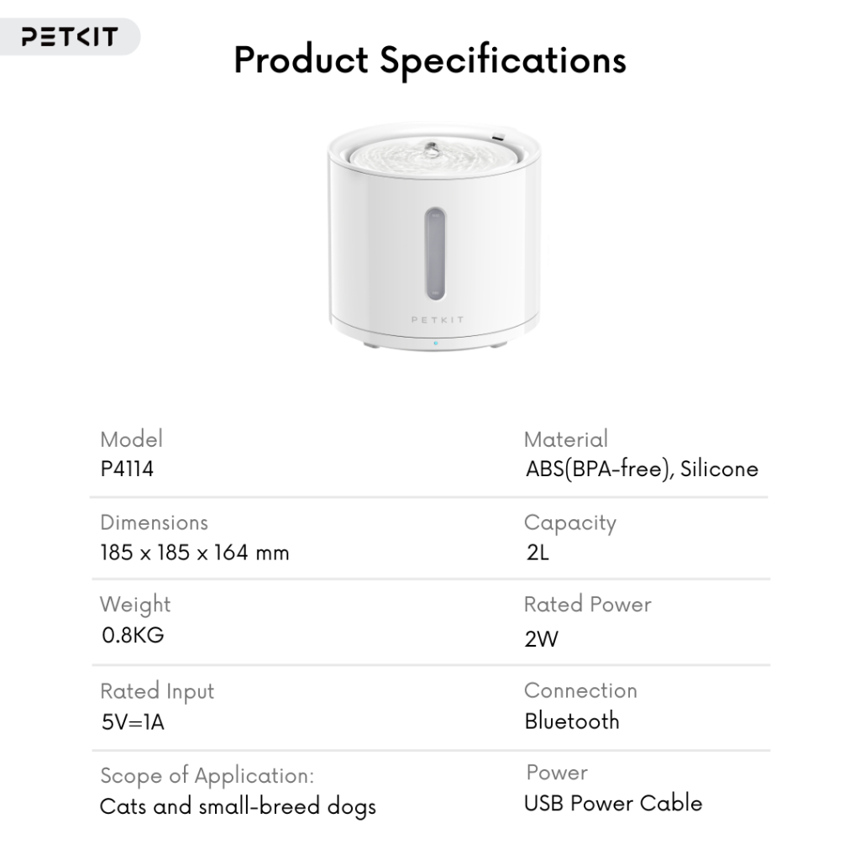Click the 185 x 185 x 164 mm dimensions

click(x=195, y=553)
